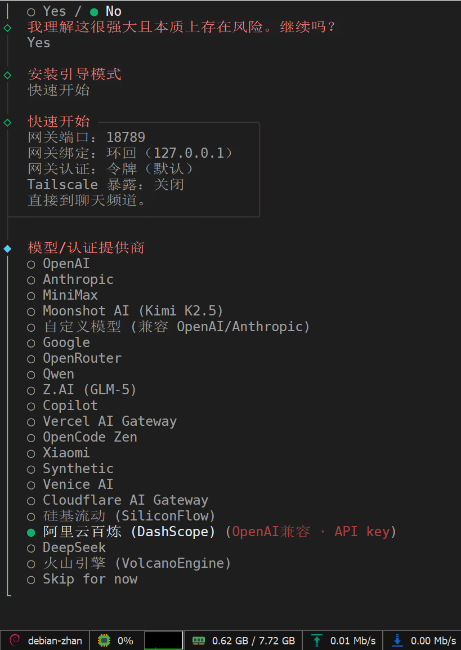Click the green upload arrow icon
Image resolution: width=461 pixels, height=650 pixels.
tap(317, 640)
